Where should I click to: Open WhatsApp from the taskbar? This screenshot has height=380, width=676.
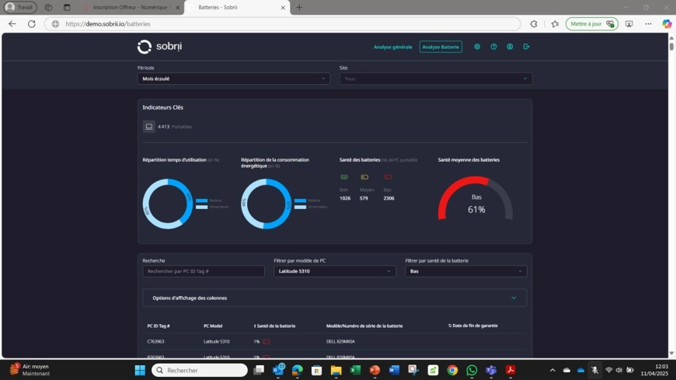(x=472, y=370)
